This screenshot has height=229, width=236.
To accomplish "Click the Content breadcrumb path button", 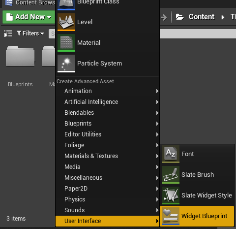I will tap(195, 17).
